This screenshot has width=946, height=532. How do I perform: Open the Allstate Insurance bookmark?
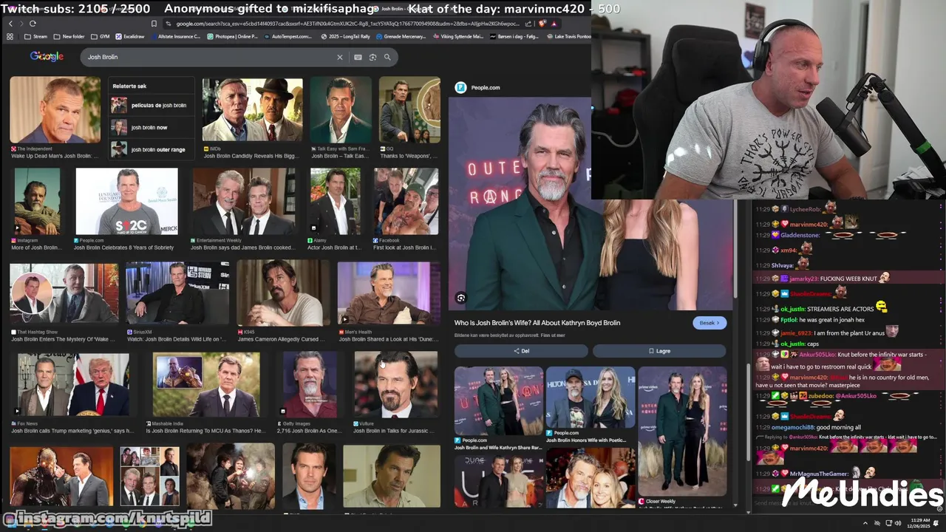174,36
